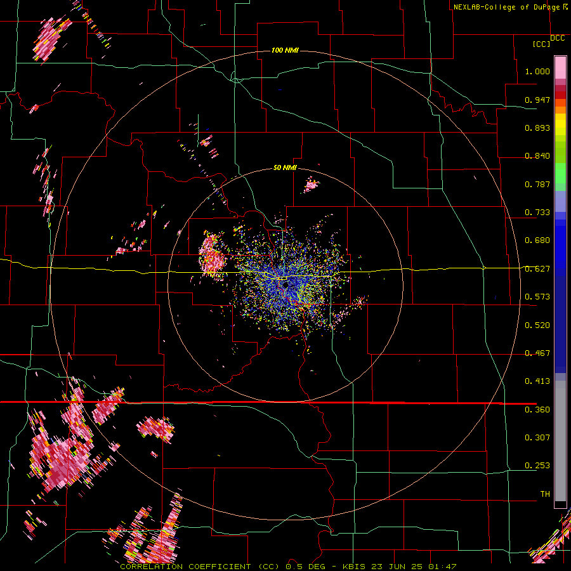Click the 0.947 scale value
Viewport: 571px width, 571px height.
[x=537, y=100]
